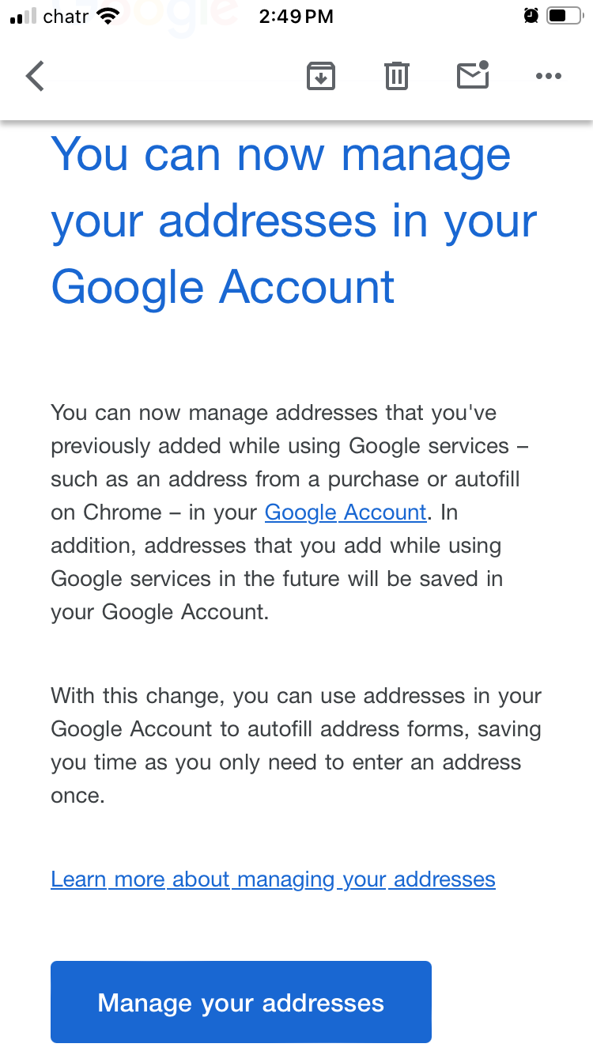The width and height of the screenshot is (593, 1055).
Task: Tap the battery indicator in status bar
Action: coord(564,16)
